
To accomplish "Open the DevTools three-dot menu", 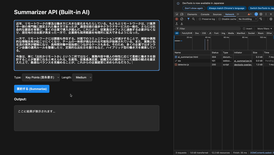I will pyautogui.click(x=266, y=14).
